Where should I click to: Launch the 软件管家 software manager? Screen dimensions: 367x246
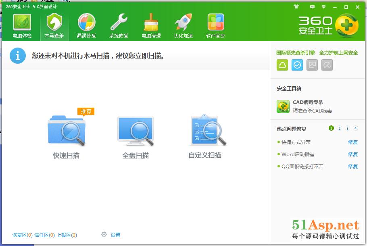[216, 26]
